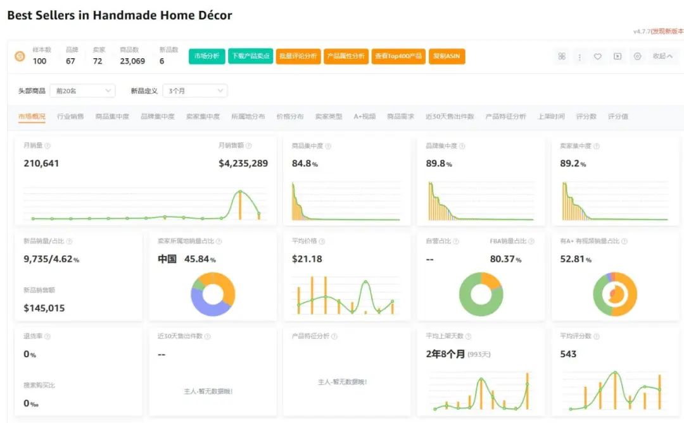Open the 价格分布 tab
The image size is (684, 423).
289,117
